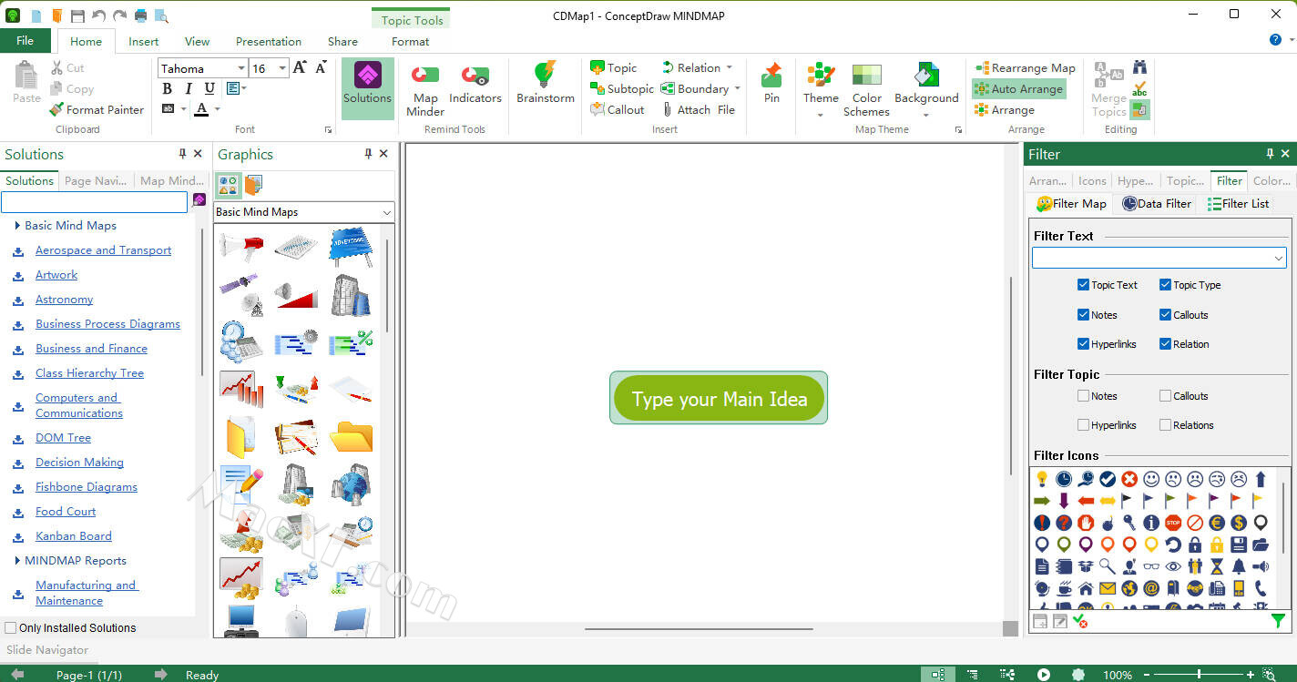Image resolution: width=1297 pixels, height=682 pixels.
Task: Expand the MINDMAP Reports tree item
Action: tap(17, 561)
